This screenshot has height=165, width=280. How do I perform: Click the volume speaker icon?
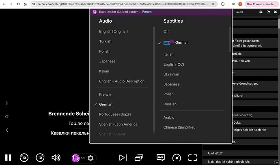(56, 158)
